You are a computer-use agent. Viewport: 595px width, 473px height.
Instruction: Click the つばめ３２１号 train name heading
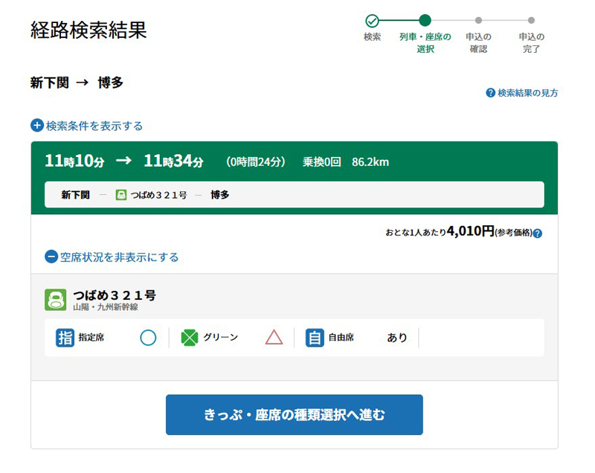pyautogui.click(x=114, y=295)
